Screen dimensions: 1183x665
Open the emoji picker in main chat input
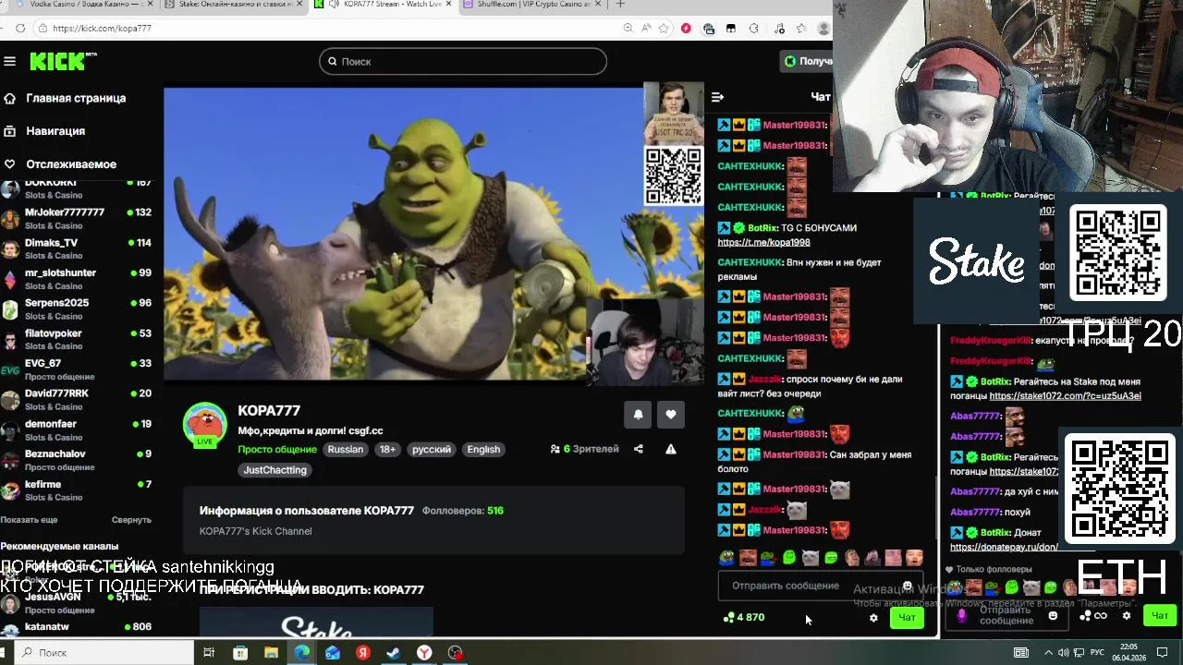(x=908, y=586)
